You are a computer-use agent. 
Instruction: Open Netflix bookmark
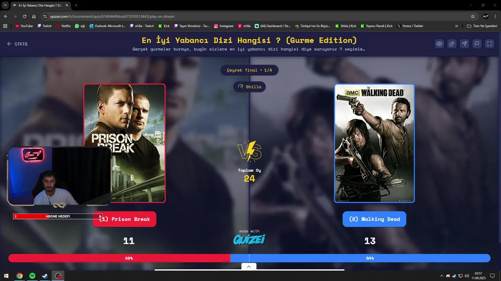tap(63, 26)
